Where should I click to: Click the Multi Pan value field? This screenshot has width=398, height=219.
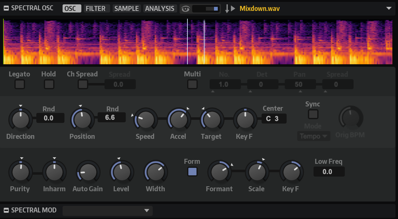tap(300, 84)
